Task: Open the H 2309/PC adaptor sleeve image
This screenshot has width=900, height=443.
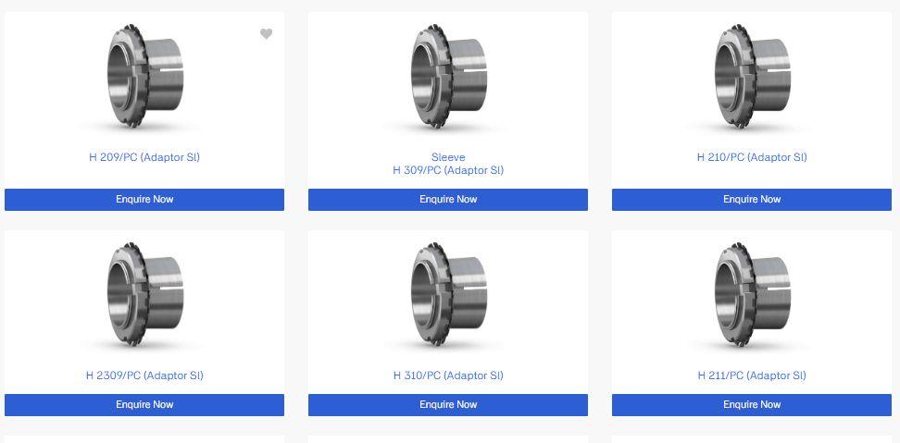Action: [144, 295]
